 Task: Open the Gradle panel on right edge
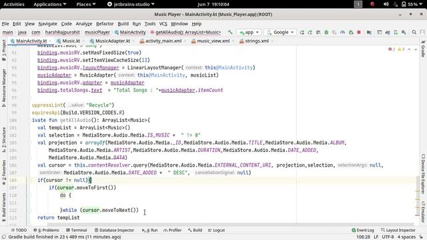click(x=423, y=49)
